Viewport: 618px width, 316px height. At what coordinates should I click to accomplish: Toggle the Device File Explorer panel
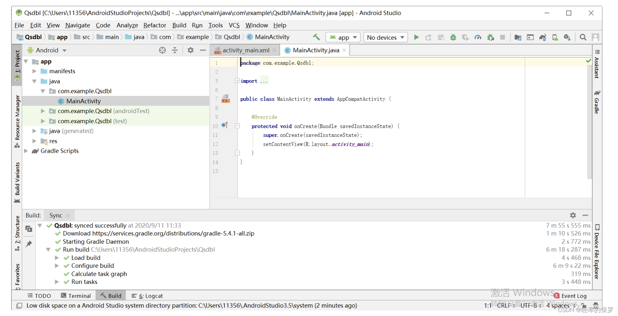pyautogui.click(x=597, y=252)
